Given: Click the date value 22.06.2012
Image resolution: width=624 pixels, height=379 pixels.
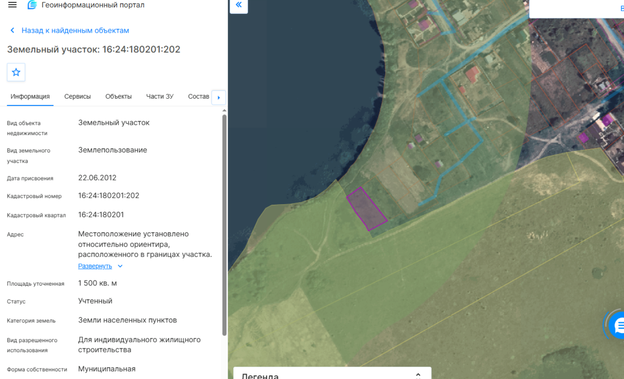Looking at the screenshot, I should coord(97,178).
